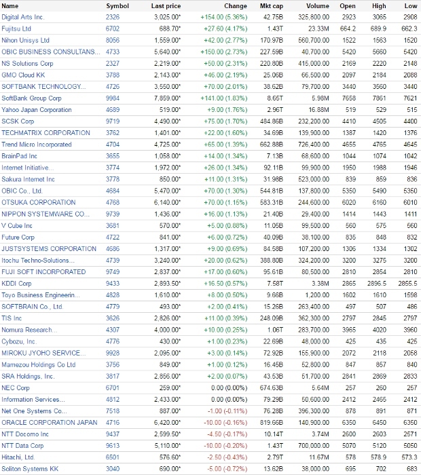Select Toyo Business volume 1,200.00
This screenshot has height=475, width=421.
[x=317, y=295]
